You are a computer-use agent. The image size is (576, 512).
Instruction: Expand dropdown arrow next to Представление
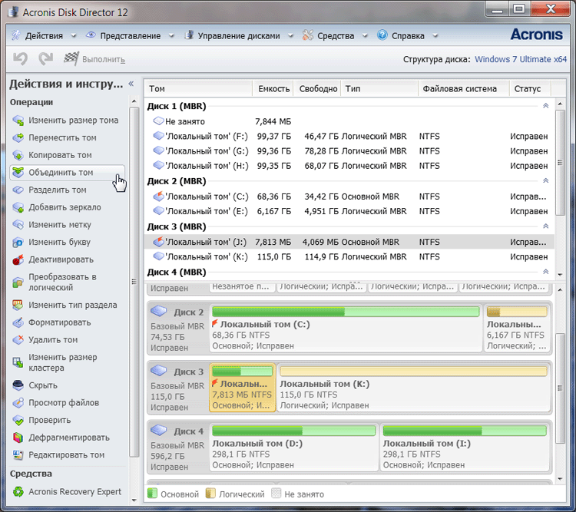click(171, 36)
